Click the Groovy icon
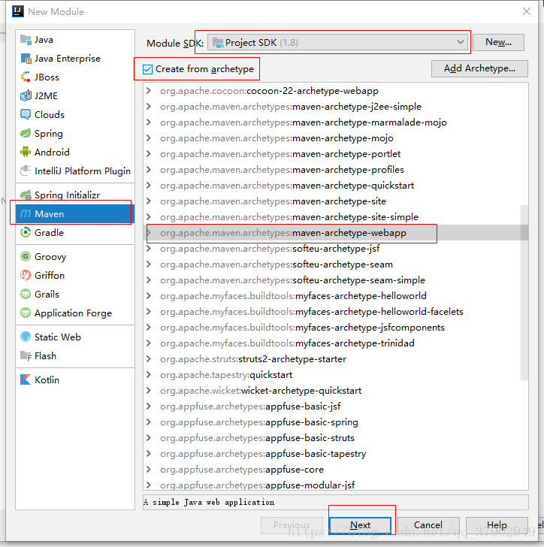Screen dimensions: 544x547 click(26, 257)
